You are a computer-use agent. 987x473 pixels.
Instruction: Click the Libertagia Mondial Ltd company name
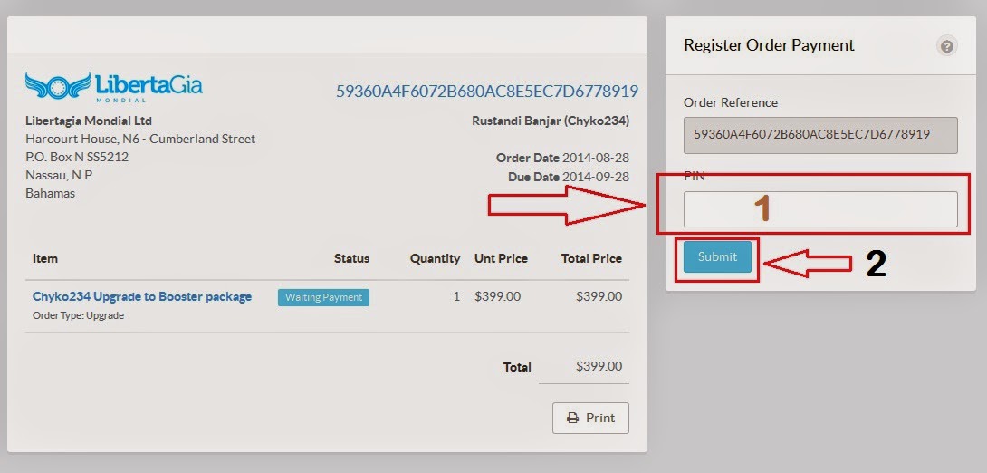[x=89, y=121]
